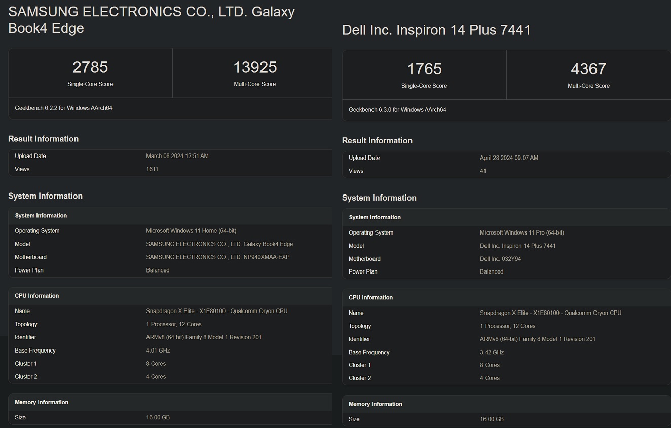Viewport: 671px width, 428px height.
Task: Select the Geekbench 6.3.0 for Windows AArch64 label
Action: (397, 109)
